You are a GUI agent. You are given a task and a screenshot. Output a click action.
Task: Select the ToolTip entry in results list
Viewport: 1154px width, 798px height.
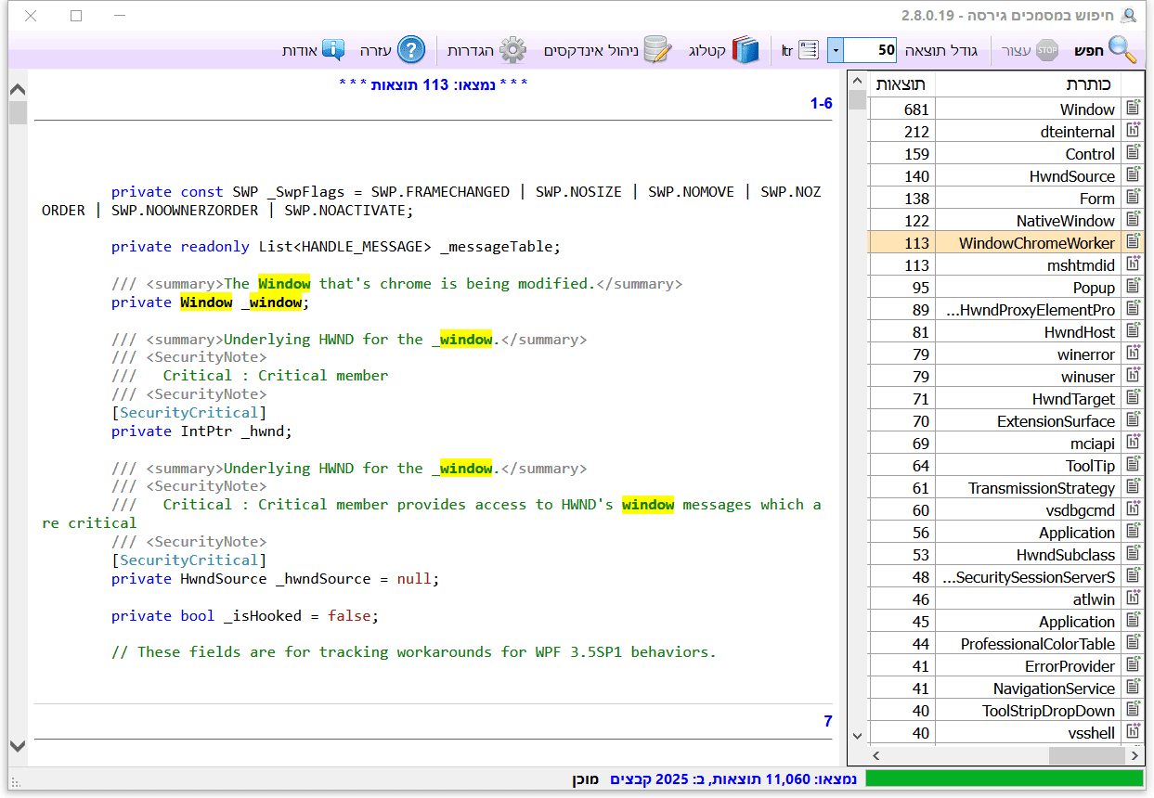pos(1090,466)
